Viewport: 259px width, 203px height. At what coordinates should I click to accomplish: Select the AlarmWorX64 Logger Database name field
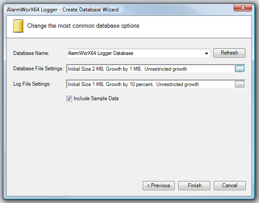[138, 53]
